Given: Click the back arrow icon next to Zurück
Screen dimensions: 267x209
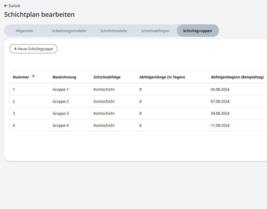Looking at the screenshot, I should point(6,6).
